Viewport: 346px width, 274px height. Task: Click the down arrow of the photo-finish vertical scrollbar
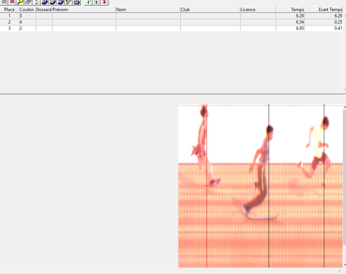click(345, 265)
